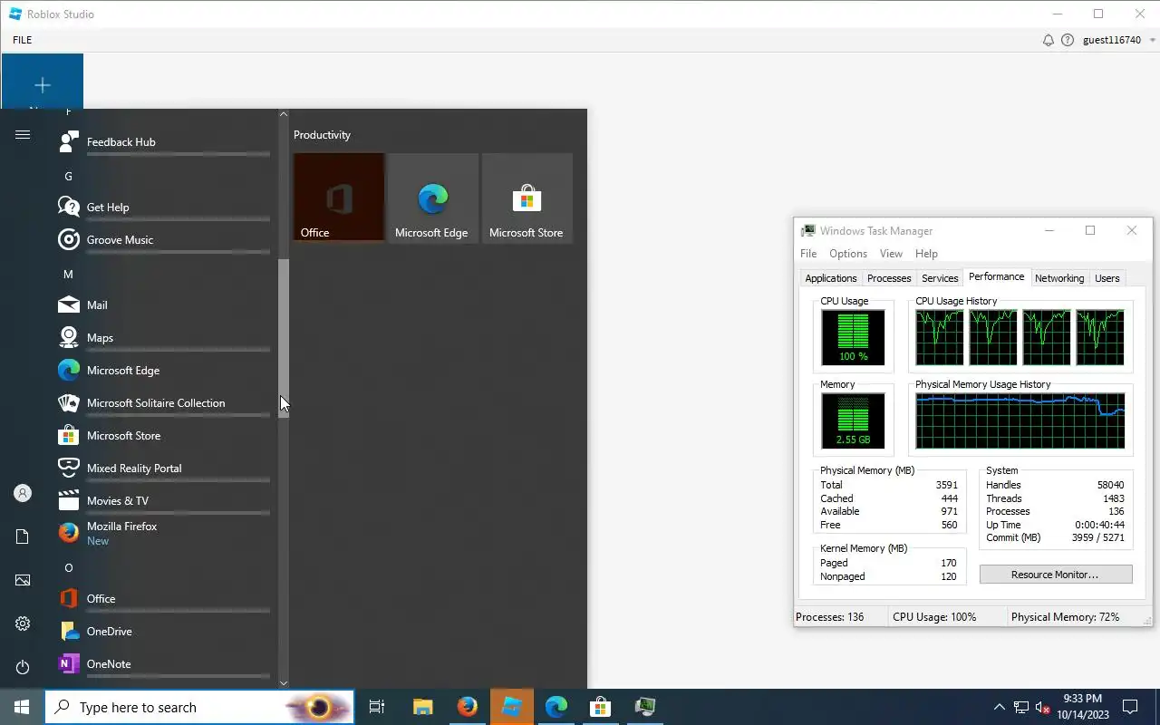Open Documents from Start sidebar

point(23,536)
